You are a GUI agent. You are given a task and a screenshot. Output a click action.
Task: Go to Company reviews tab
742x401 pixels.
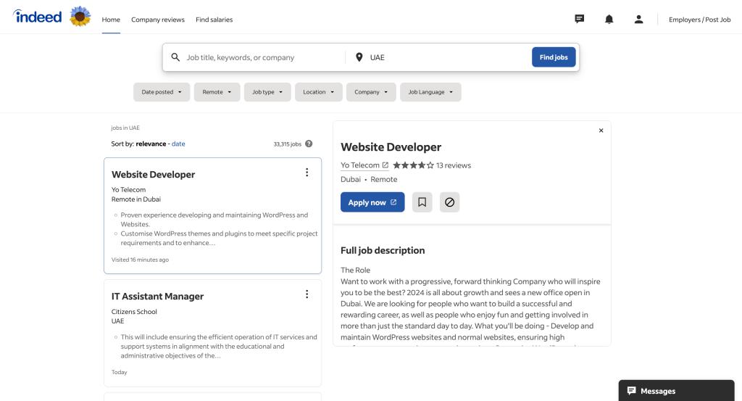[158, 20]
